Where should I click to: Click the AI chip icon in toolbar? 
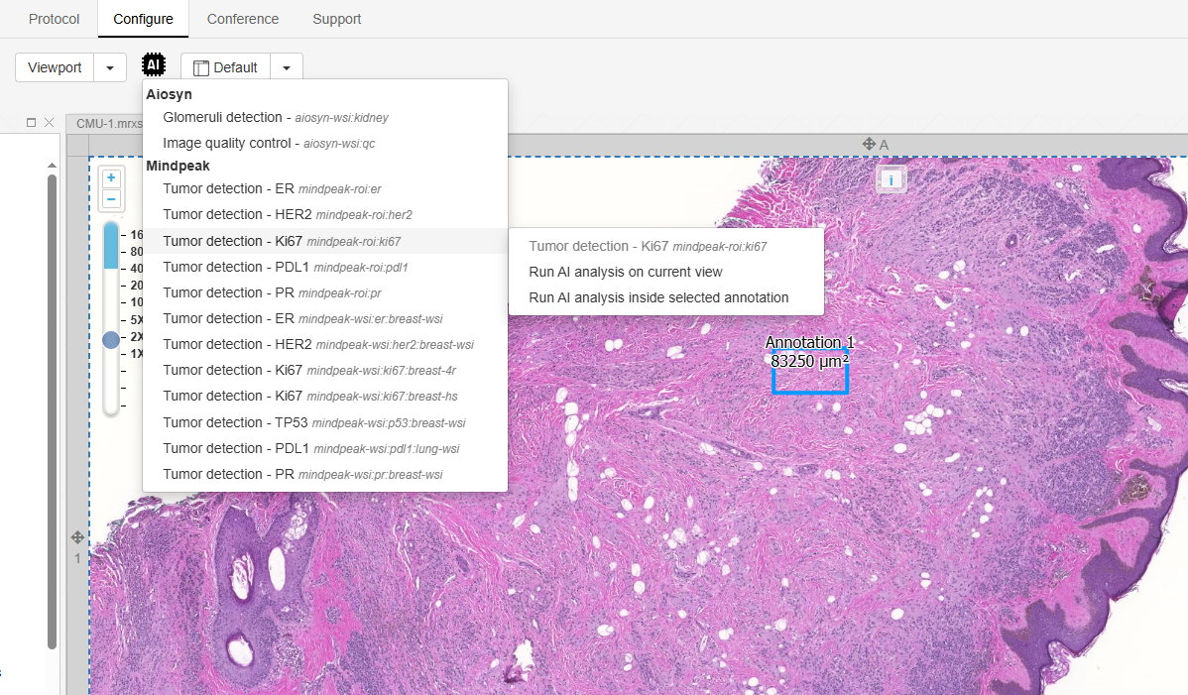[154, 65]
